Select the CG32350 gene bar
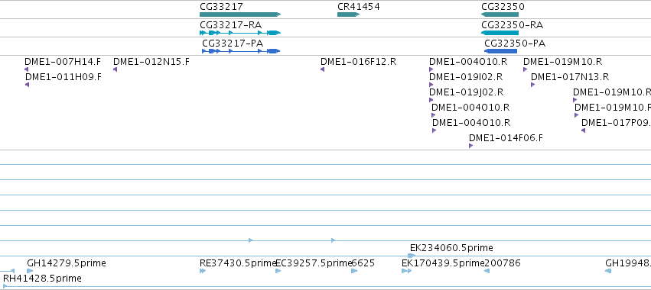651x290 pixels. [500, 14]
